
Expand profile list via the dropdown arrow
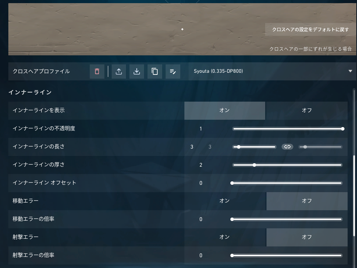350,71
